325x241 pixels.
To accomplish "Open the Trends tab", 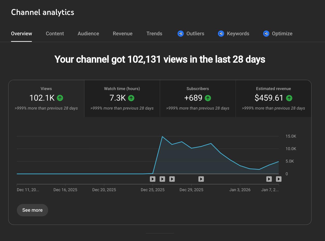I will point(154,33).
